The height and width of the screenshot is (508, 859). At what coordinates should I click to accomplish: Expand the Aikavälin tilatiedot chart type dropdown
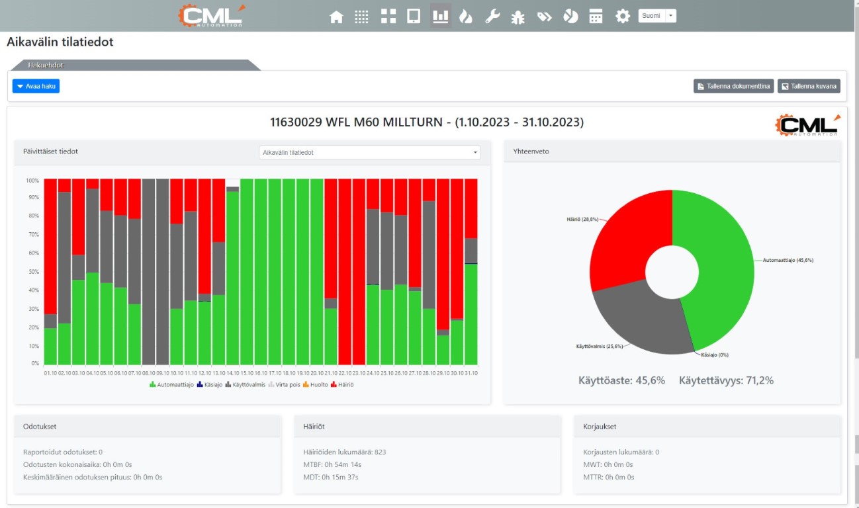click(x=369, y=153)
